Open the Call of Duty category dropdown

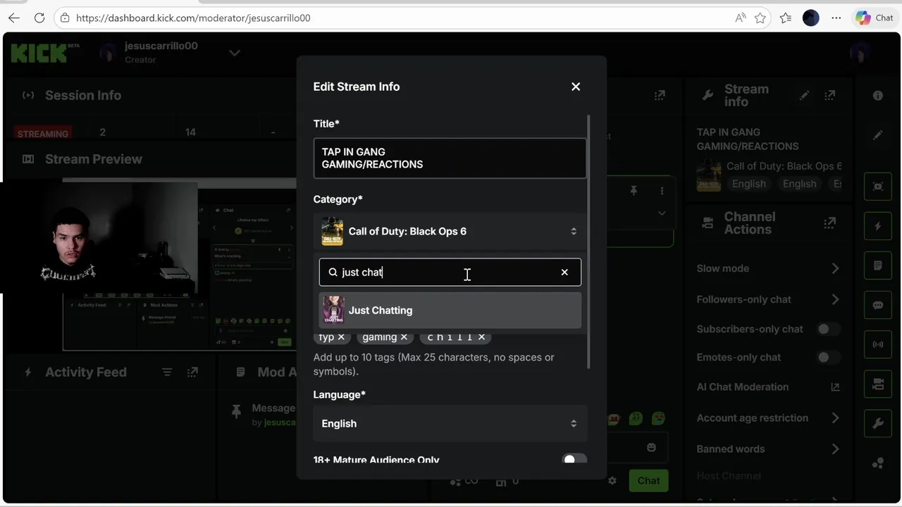[450, 231]
